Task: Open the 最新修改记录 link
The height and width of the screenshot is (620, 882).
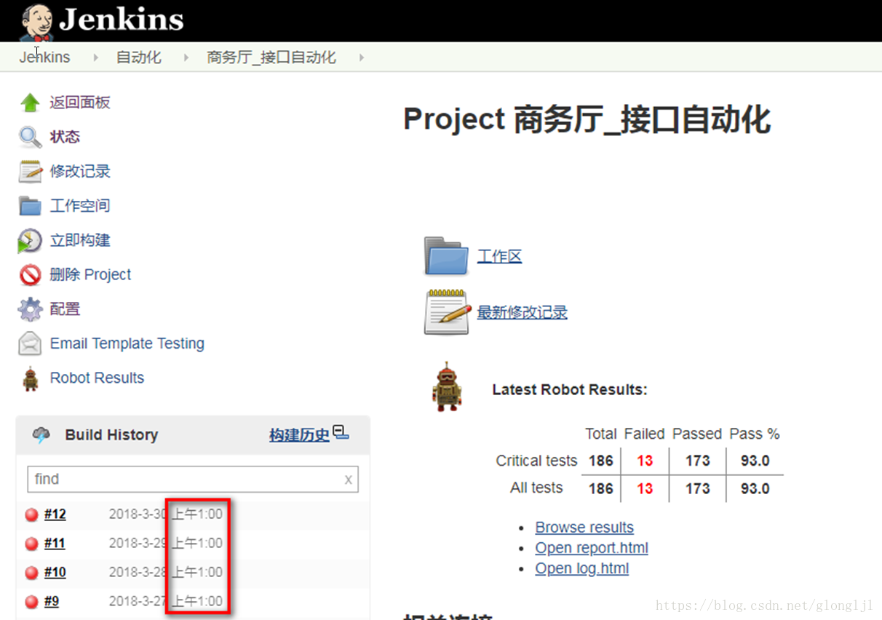Action: [x=522, y=312]
